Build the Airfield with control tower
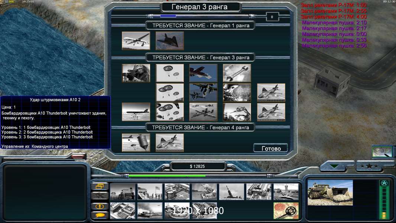This screenshot has height=223, width=396. pos(286,192)
